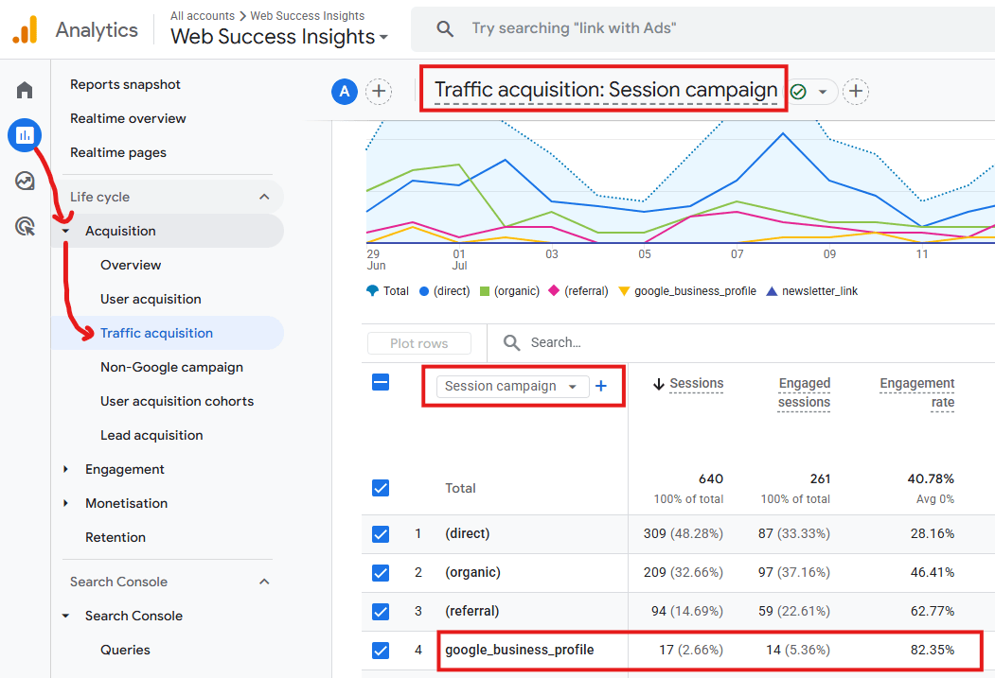The image size is (995, 678).
Task: Open Acquisition Overview report
Action: point(131,265)
